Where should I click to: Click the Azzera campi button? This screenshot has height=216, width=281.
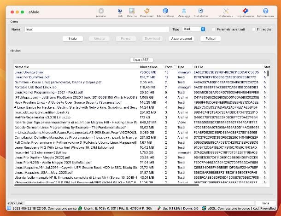click(x=181, y=39)
